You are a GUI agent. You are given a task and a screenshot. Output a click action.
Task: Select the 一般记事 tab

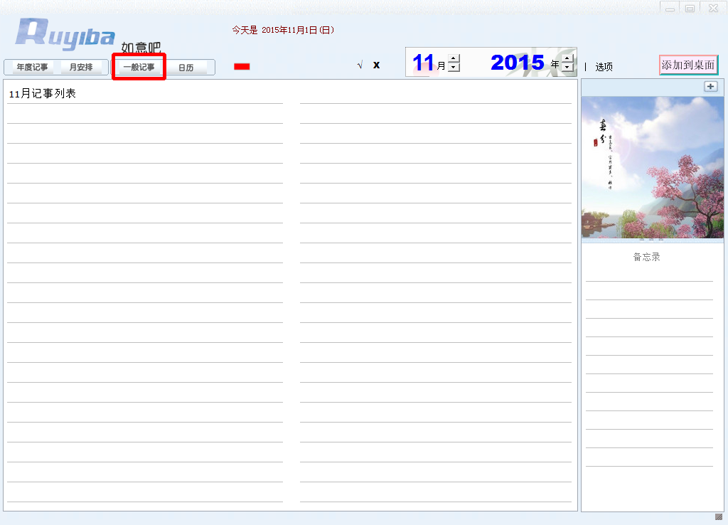139,67
